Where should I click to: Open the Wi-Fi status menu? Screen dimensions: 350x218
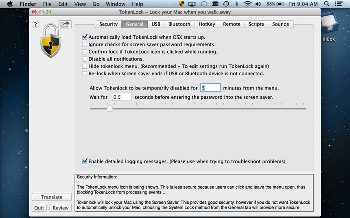point(248,4)
